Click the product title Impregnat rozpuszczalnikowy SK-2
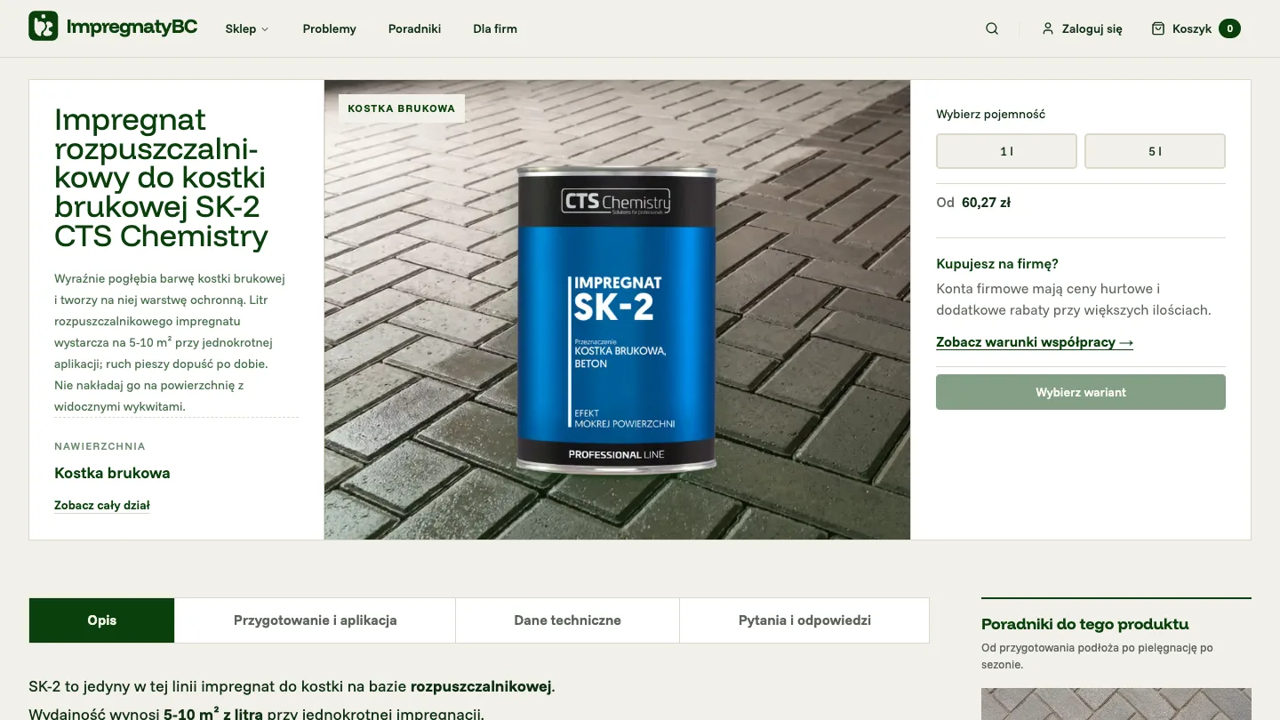 pyautogui.click(x=161, y=178)
